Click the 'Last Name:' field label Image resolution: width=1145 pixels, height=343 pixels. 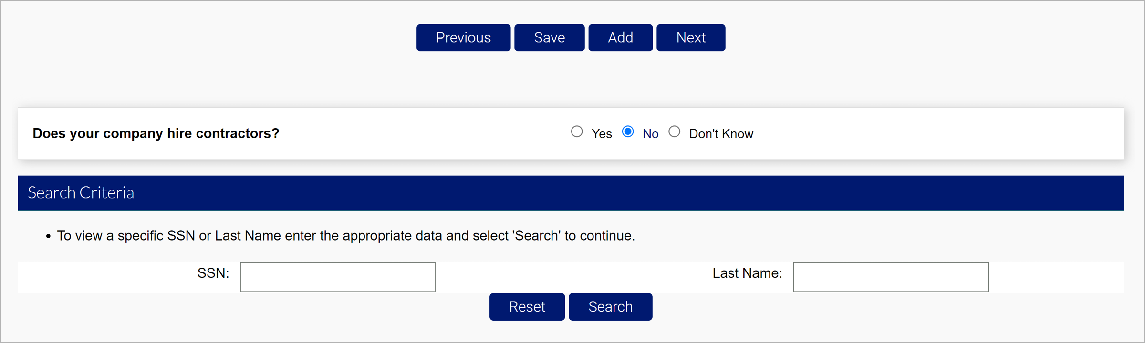pyautogui.click(x=747, y=273)
